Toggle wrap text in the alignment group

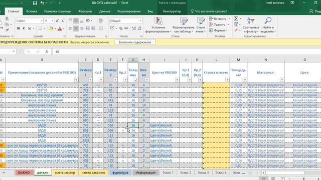[101, 20]
